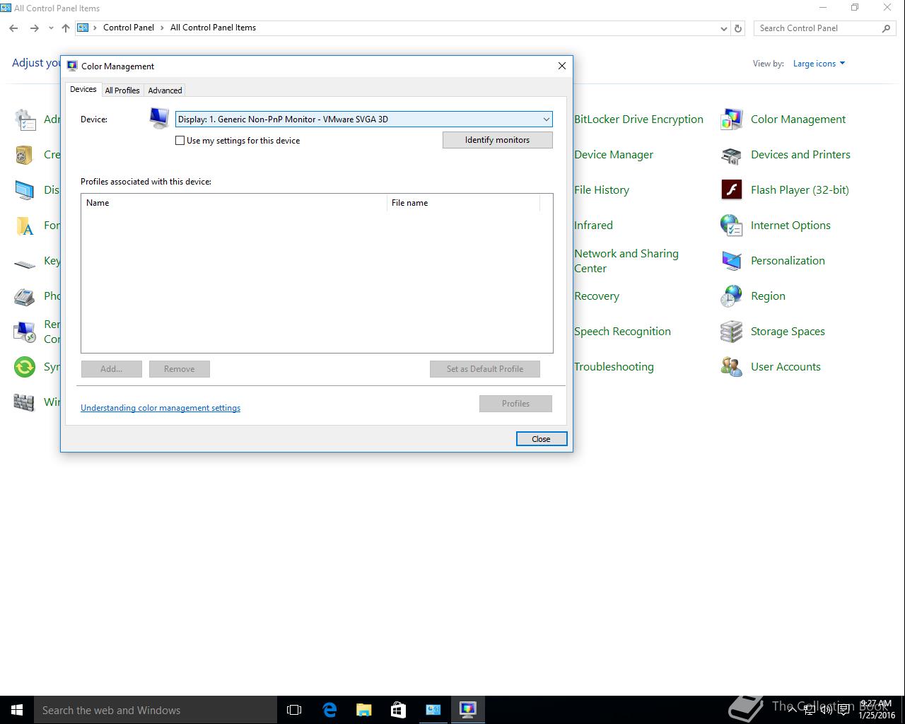
Task: Open BitLocker Drive Encryption link
Action: pos(638,119)
